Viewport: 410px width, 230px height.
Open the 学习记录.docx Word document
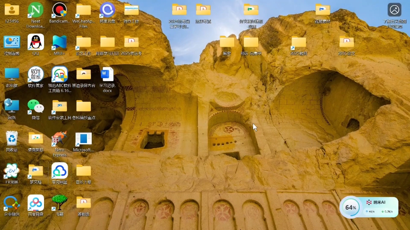tap(107, 74)
